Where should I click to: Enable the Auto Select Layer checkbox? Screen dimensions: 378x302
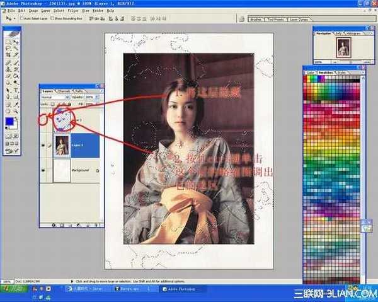coord(23,18)
